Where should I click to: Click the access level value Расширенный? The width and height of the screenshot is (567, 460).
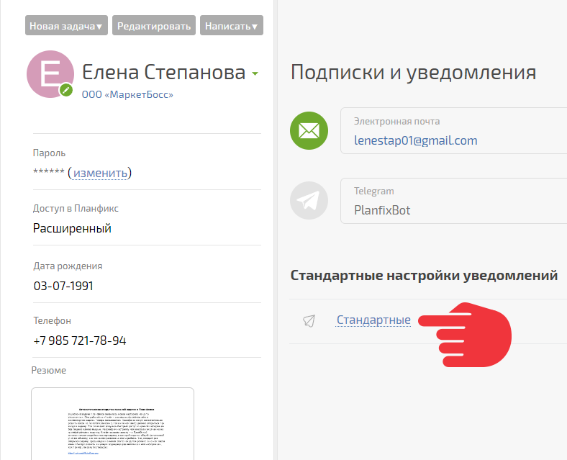(72, 228)
